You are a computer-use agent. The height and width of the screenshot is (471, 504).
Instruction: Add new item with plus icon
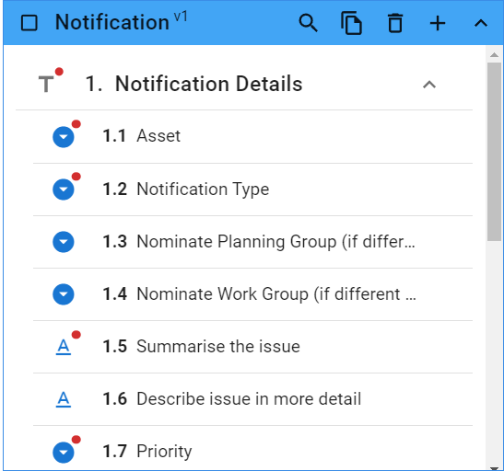click(438, 23)
